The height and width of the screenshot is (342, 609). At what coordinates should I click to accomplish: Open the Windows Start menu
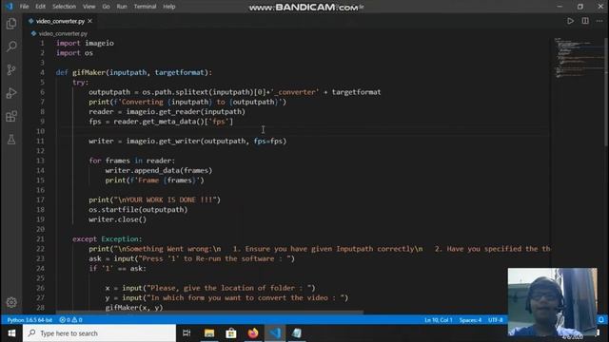[x=11, y=333]
